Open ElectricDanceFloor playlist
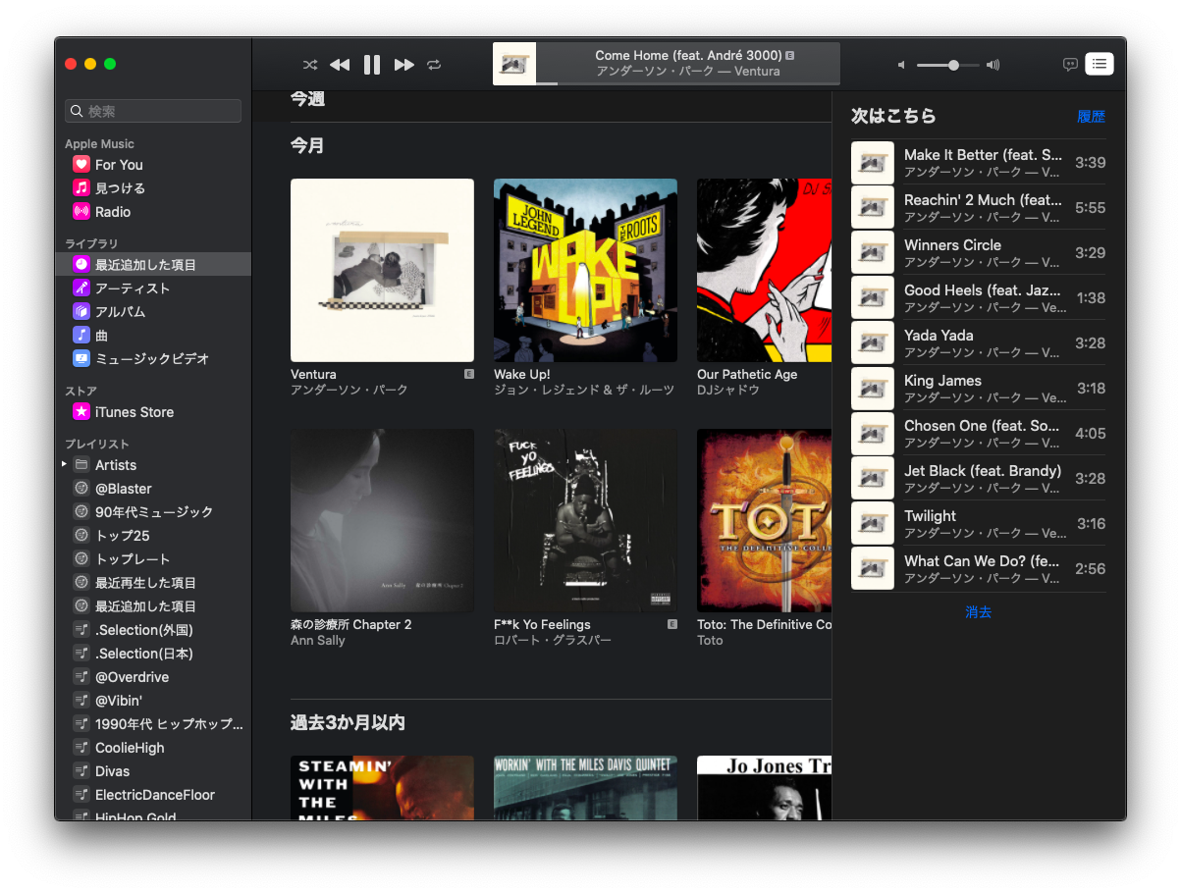1181x893 pixels. (x=153, y=795)
